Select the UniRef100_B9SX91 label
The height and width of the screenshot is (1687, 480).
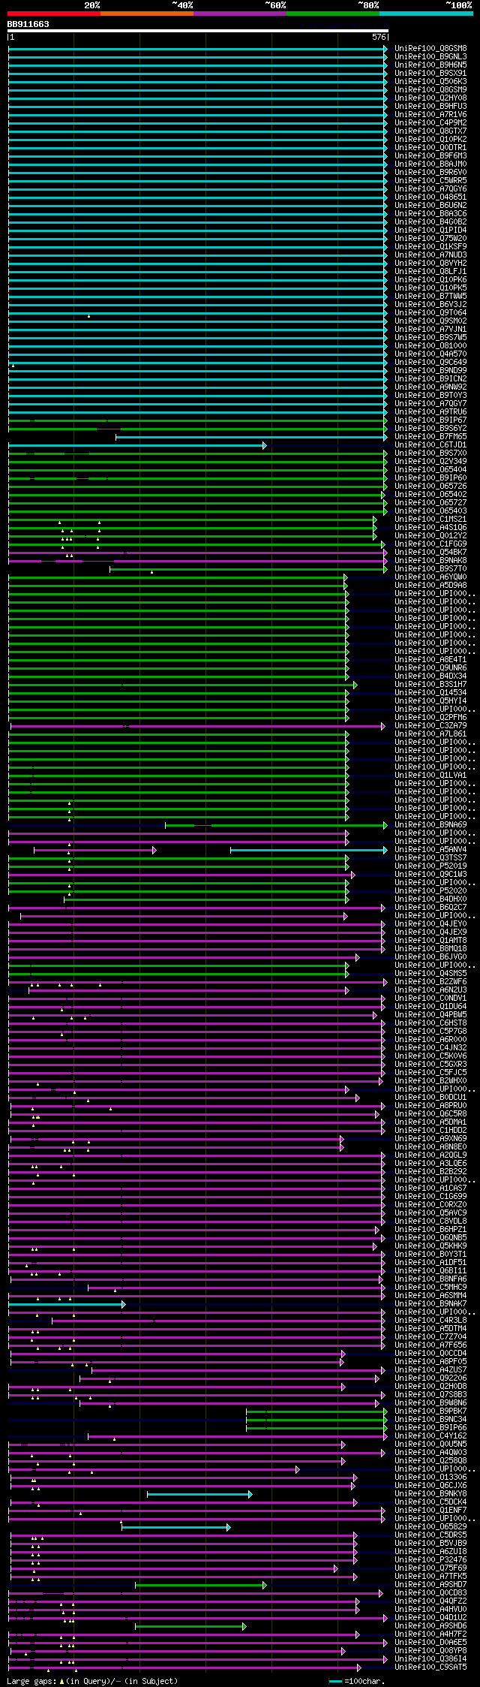tap(430, 73)
